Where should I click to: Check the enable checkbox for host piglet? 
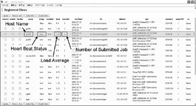tap(13, 94)
